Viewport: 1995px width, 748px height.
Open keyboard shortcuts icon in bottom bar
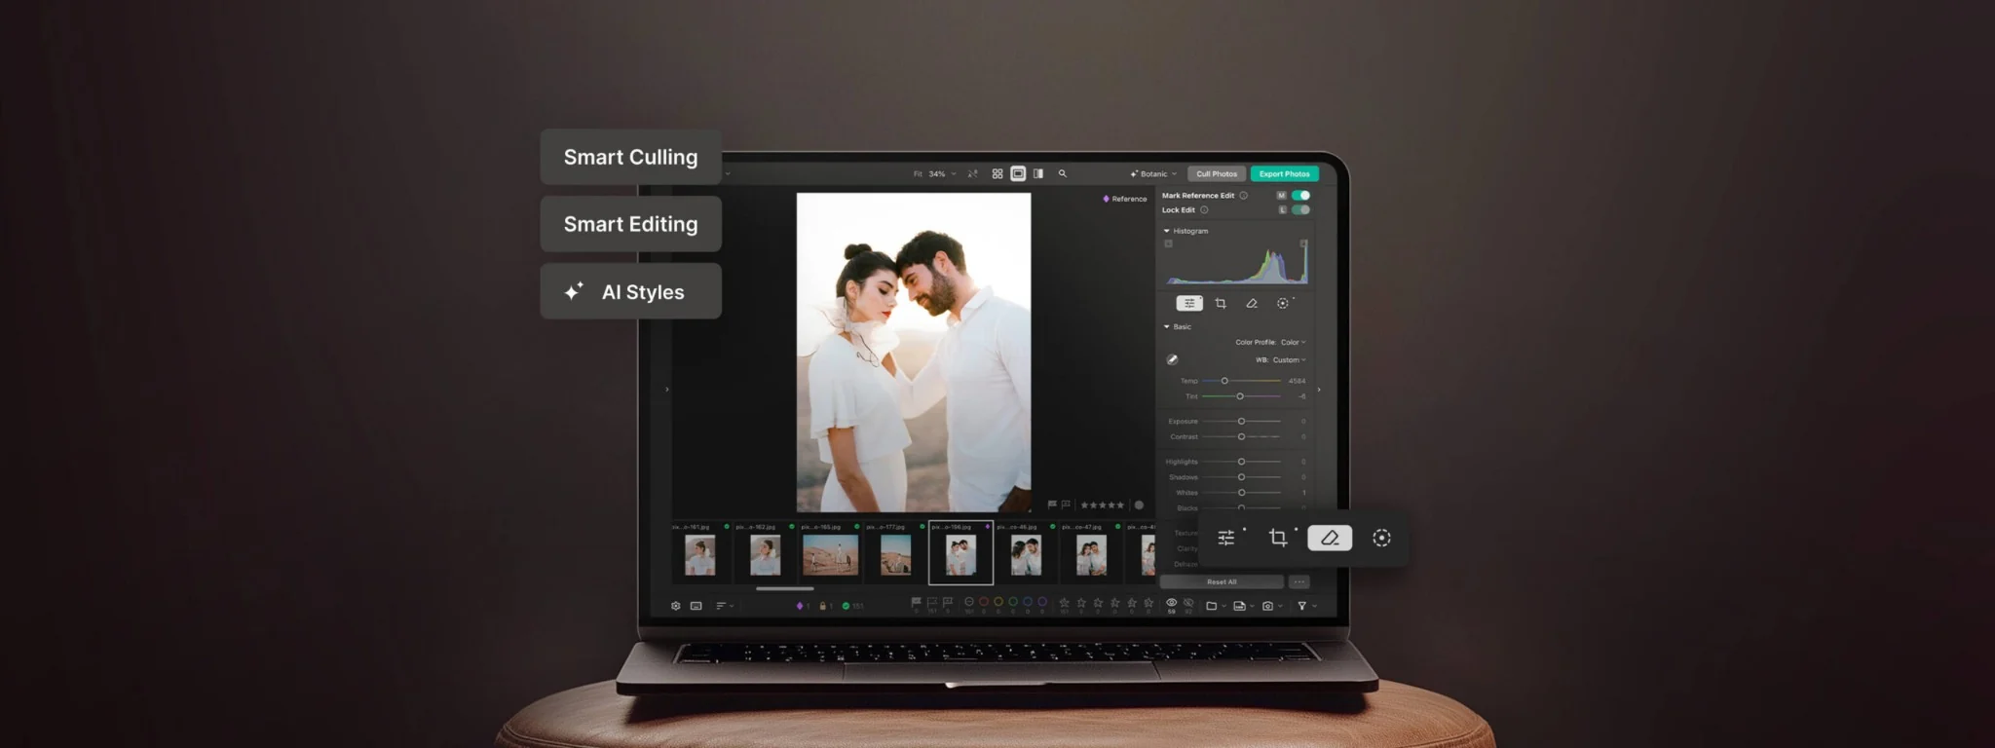pos(696,606)
